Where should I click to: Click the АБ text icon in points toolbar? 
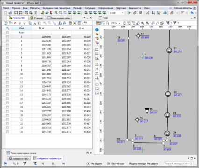85,23
